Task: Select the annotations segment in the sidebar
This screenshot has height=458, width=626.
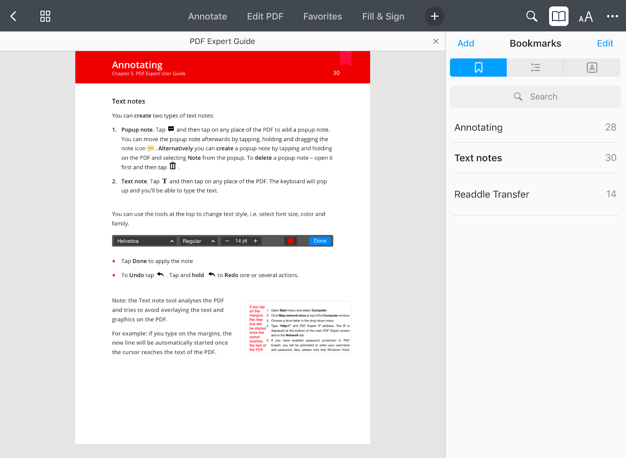Action: pos(592,68)
